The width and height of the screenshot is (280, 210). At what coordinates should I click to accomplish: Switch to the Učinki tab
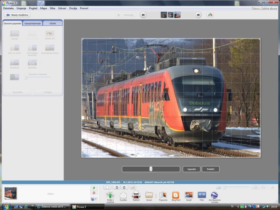tap(53, 23)
